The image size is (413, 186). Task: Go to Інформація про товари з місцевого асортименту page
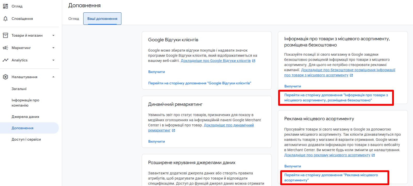(336, 98)
